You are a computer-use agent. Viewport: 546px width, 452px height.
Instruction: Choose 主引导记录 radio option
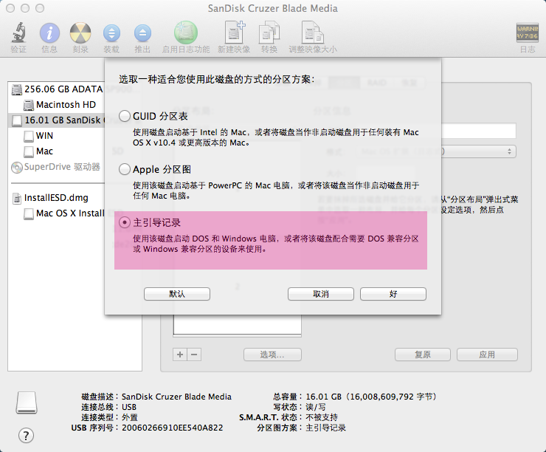click(124, 222)
